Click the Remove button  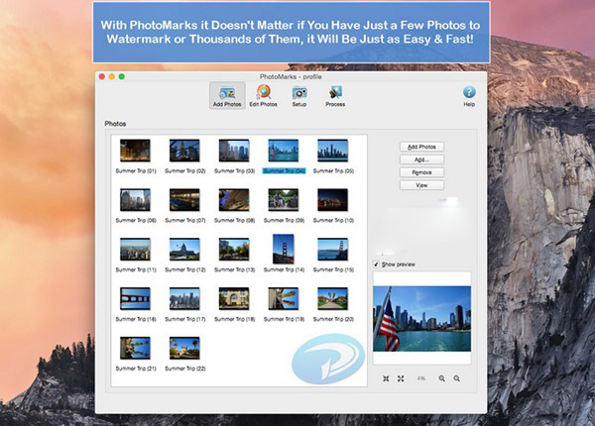click(x=421, y=172)
